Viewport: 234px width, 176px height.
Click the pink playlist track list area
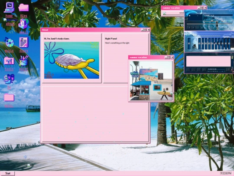[208, 61]
